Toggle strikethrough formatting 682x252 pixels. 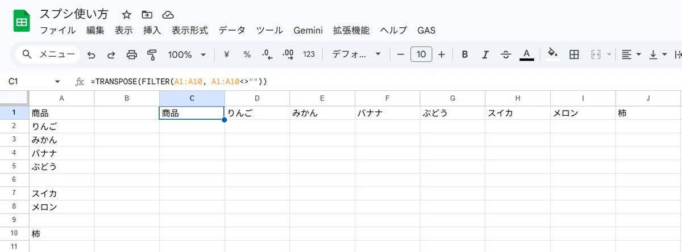click(x=506, y=54)
